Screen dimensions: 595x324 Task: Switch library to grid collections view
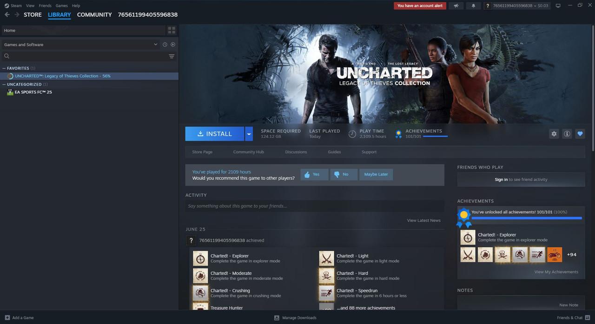point(172,30)
